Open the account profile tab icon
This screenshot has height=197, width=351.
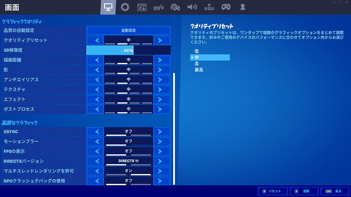(243, 7)
